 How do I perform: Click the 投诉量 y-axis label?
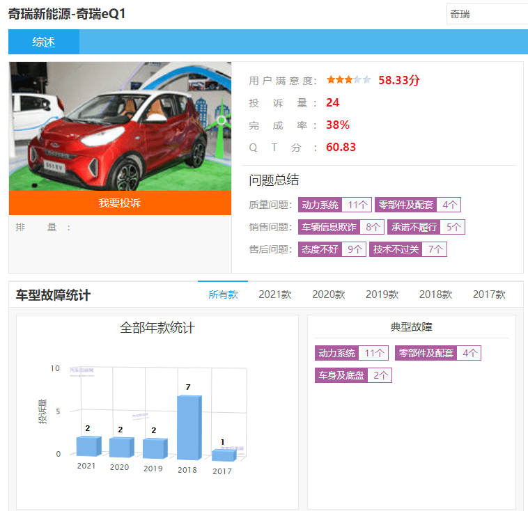tap(42, 411)
